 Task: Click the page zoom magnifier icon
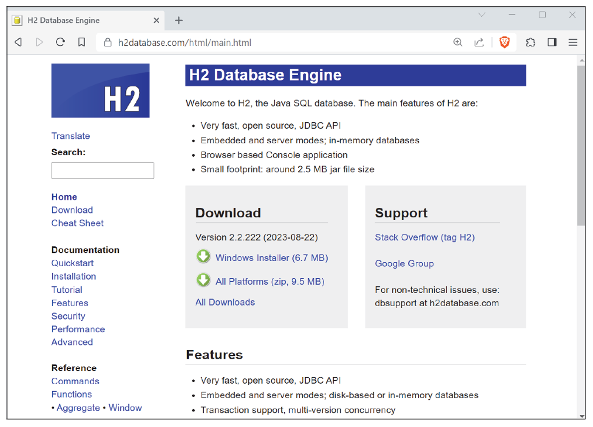click(458, 42)
